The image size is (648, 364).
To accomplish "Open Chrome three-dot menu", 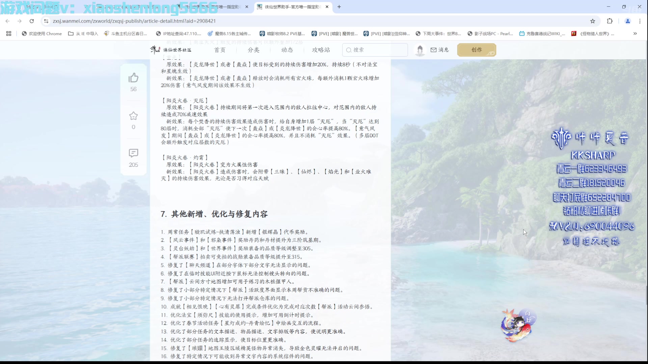I will tap(640, 21).
